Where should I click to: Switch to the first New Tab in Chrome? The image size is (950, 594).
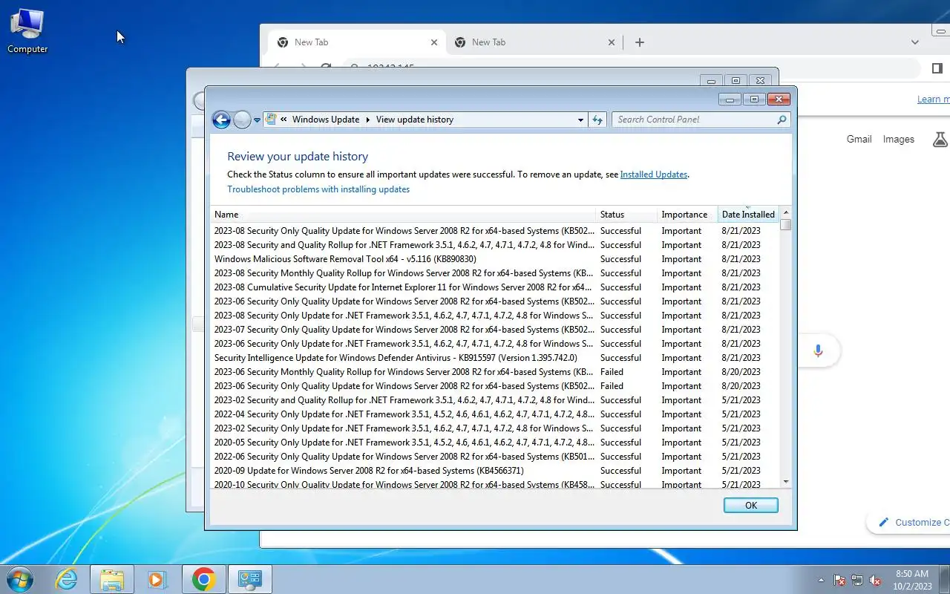[x=356, y=42]
